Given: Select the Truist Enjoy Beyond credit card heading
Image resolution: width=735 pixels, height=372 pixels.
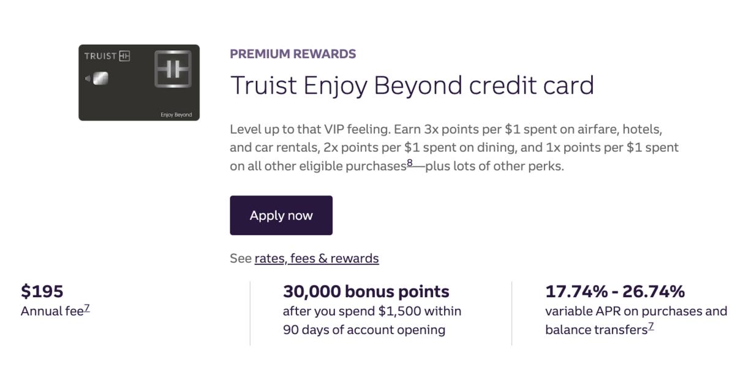Looking at the screenshot, I should click(x=412, y=85).
